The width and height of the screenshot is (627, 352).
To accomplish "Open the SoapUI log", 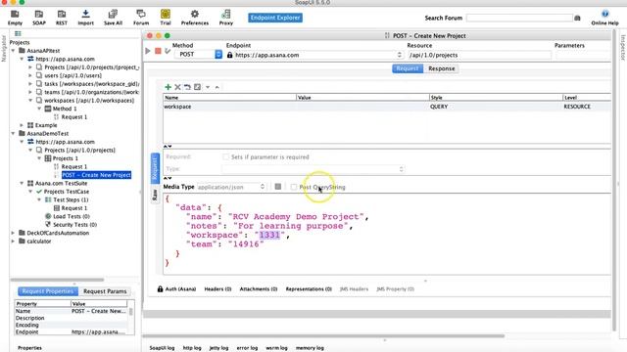I will pyautogui.click(x=162, y=348).
